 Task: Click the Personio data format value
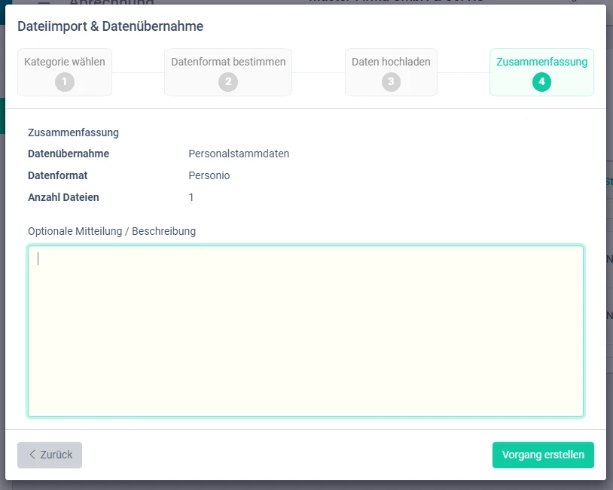[209, 175]
